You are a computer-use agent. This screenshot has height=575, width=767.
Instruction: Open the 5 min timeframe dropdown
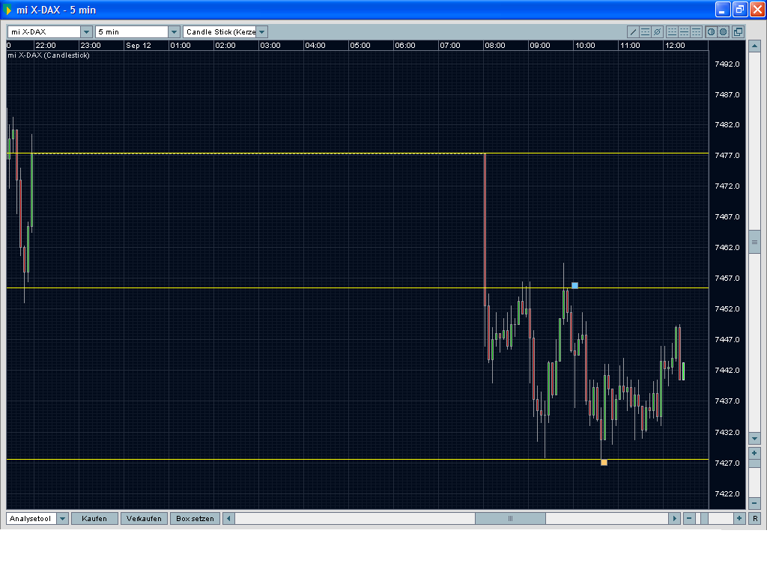(x=174, y=31)
